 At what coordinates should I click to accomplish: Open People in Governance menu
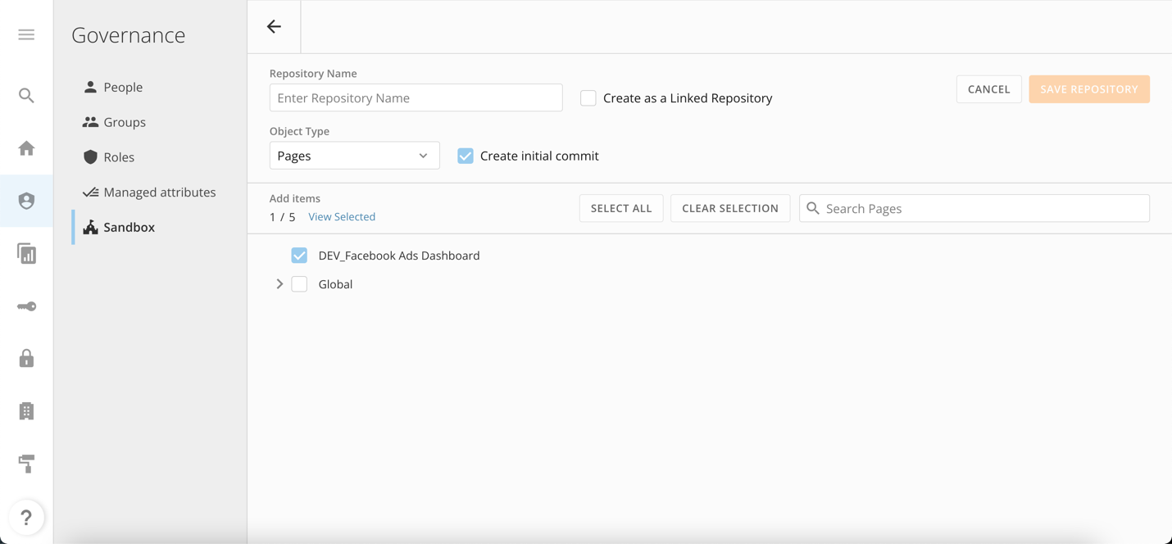(x=123, y=87)
